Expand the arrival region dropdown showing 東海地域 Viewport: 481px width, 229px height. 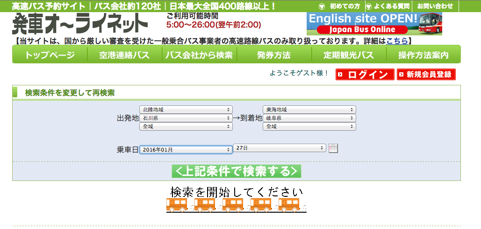(x=309, y=110)
